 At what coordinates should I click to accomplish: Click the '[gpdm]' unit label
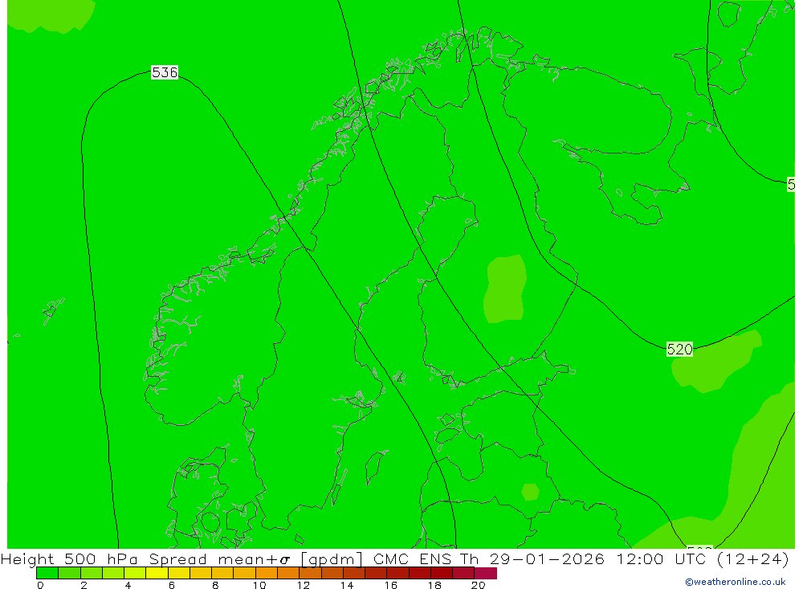[332, 558]
